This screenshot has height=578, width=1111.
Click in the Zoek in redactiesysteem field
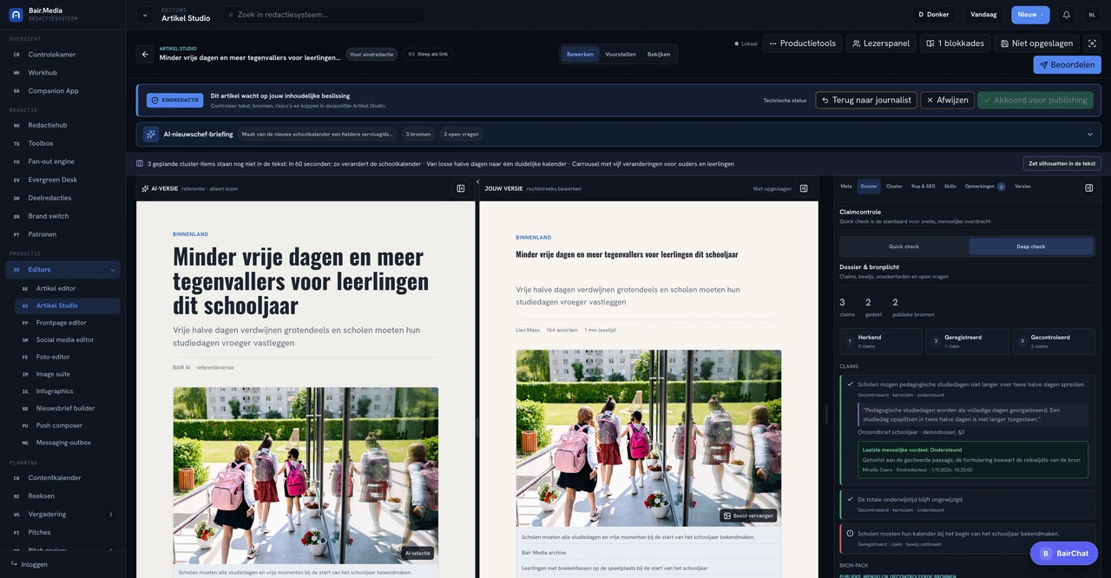[323, 15]
